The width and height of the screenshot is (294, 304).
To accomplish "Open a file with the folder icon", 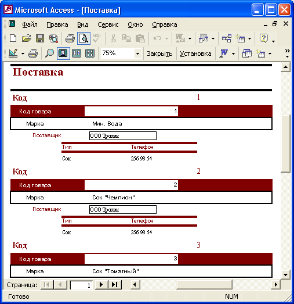I will (x=27, y=38).
